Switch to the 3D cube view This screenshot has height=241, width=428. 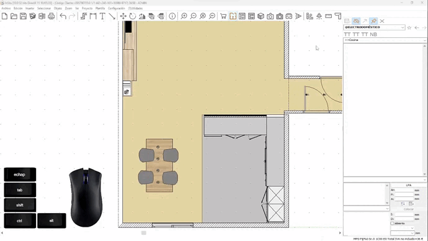coord(261,16)
